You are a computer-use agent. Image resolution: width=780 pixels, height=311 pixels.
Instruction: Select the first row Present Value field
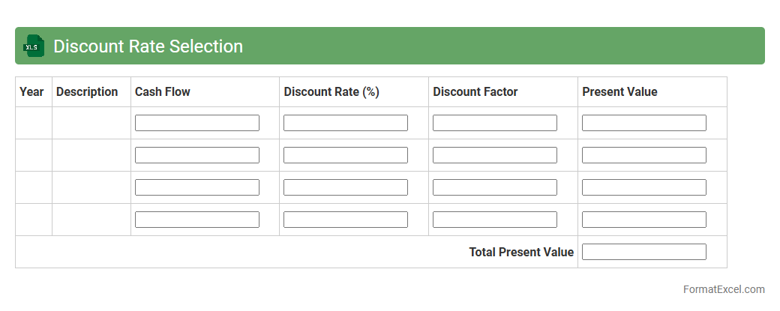644,123
